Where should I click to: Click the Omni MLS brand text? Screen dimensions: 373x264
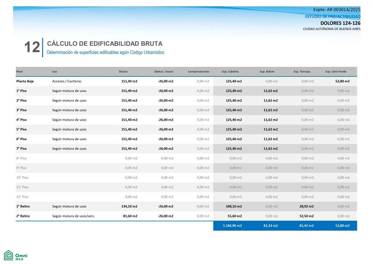[21, 257]
